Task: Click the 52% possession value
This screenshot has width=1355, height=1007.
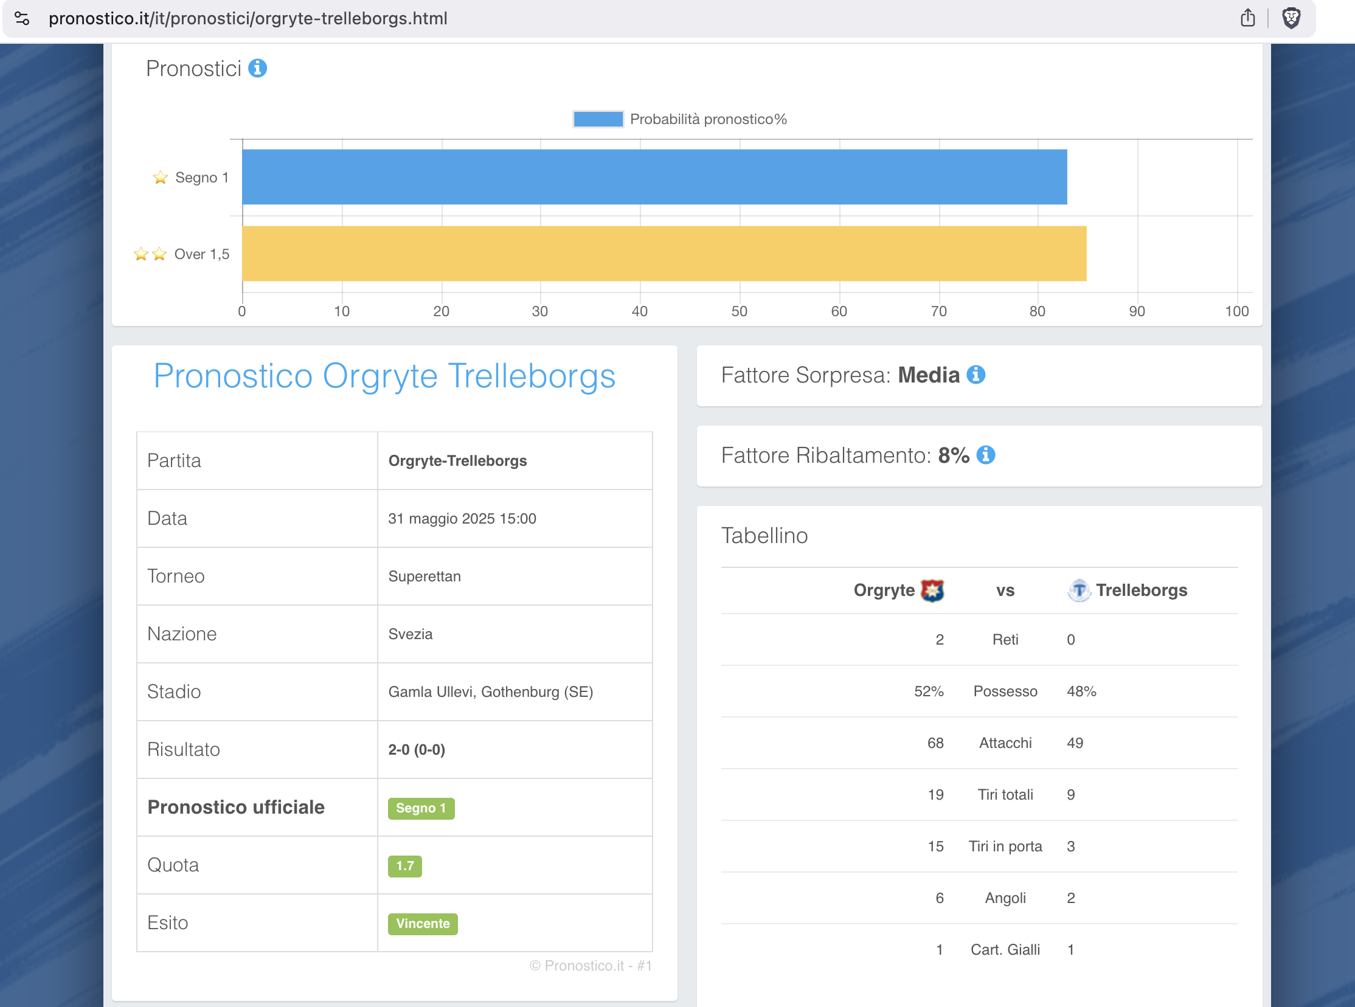Action: [x=928, y=691]
